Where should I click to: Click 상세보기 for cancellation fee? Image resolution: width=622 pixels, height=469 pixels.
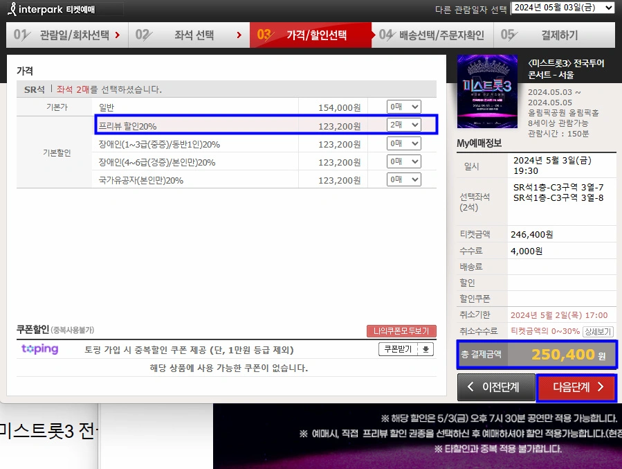[598, 332]
